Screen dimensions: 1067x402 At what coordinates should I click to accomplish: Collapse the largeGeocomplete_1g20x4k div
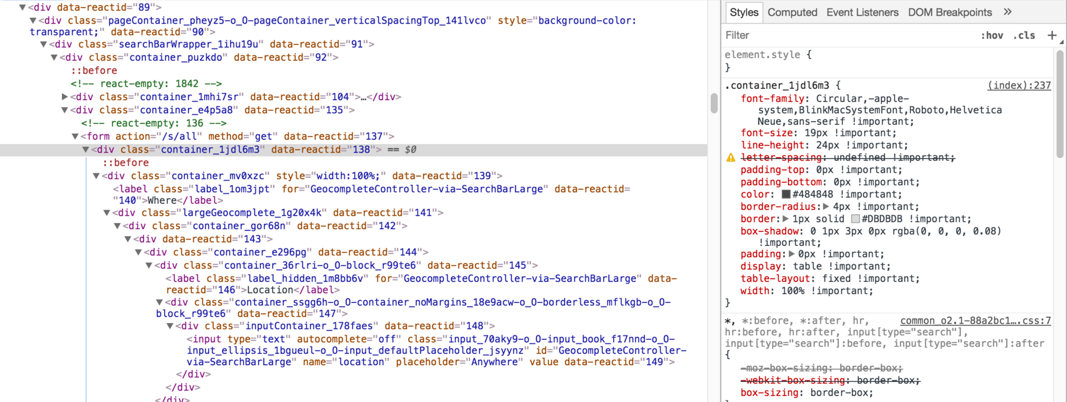coord(107,213)
